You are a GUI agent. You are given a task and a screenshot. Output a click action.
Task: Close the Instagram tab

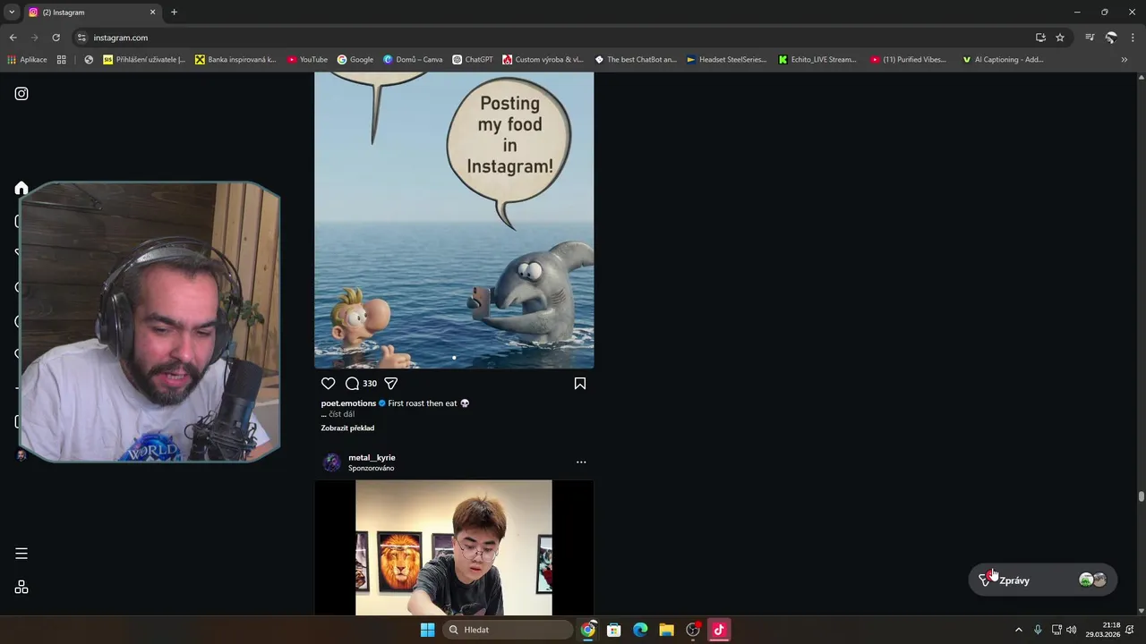point(152,13)
